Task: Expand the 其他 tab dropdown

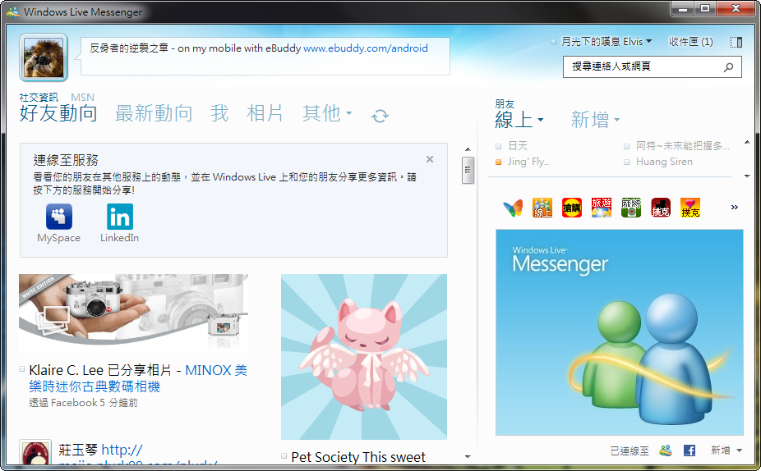Action: point(349,114)
